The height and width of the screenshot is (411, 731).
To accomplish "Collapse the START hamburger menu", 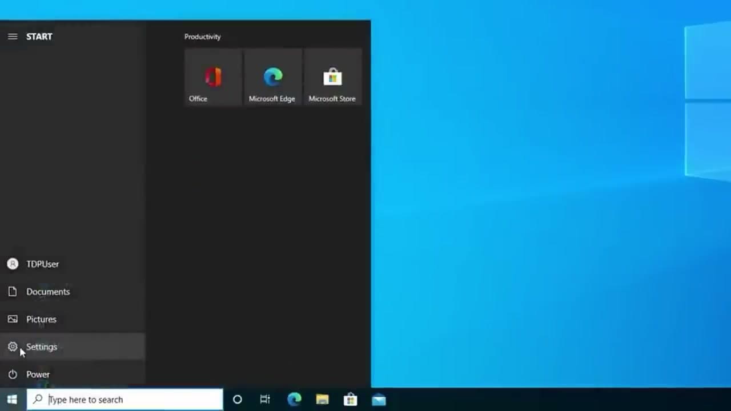I will (13, 37).
